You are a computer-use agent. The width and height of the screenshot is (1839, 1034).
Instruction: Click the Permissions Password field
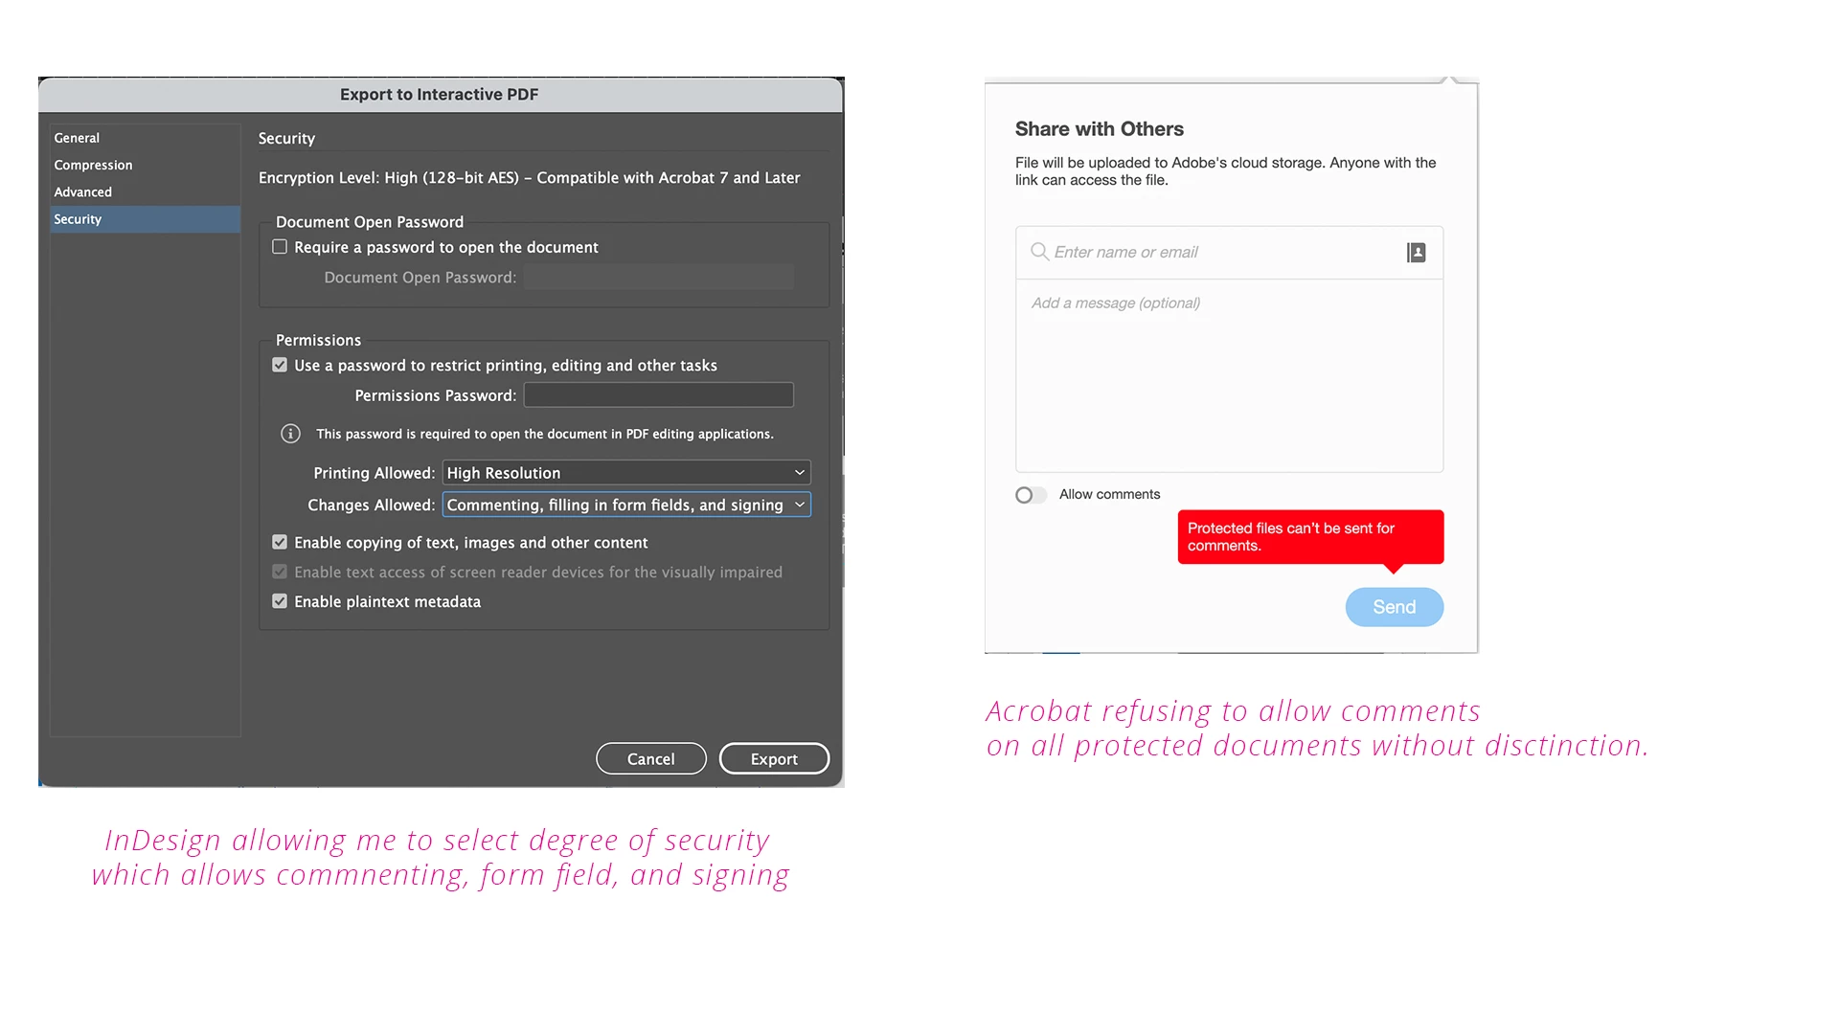(x=658, y=394)
